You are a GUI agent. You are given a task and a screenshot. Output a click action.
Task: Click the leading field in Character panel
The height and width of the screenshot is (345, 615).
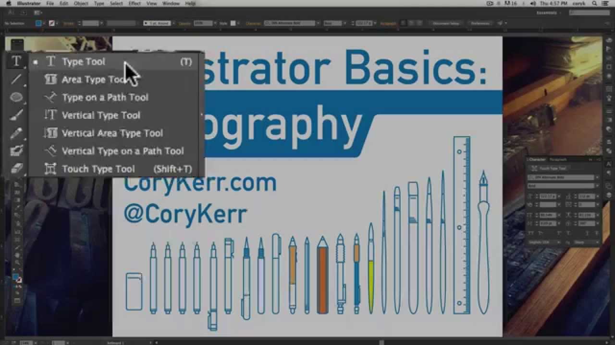pyautogui.click(x=586, y=196)
